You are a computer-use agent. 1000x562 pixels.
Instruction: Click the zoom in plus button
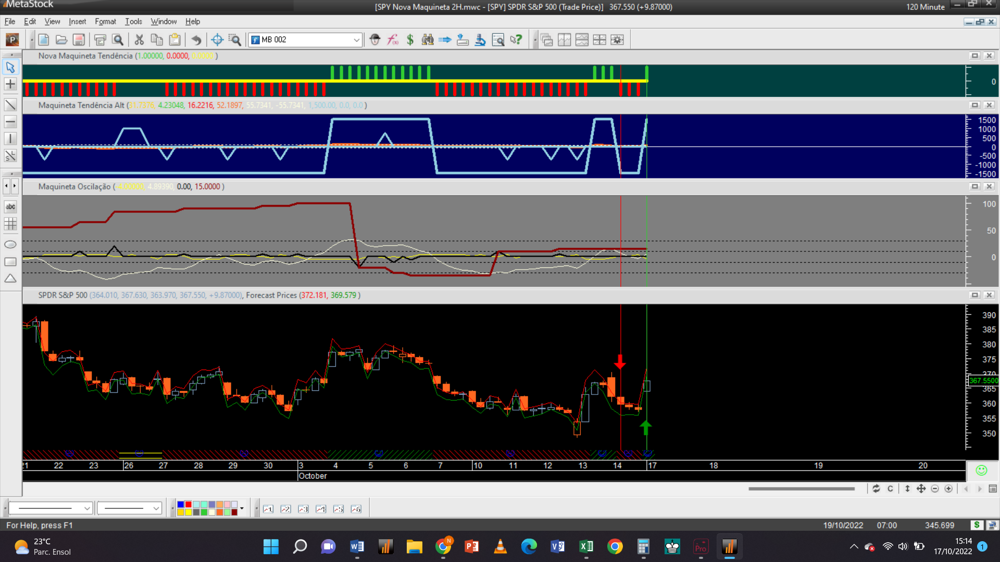(x=948, y=489)
